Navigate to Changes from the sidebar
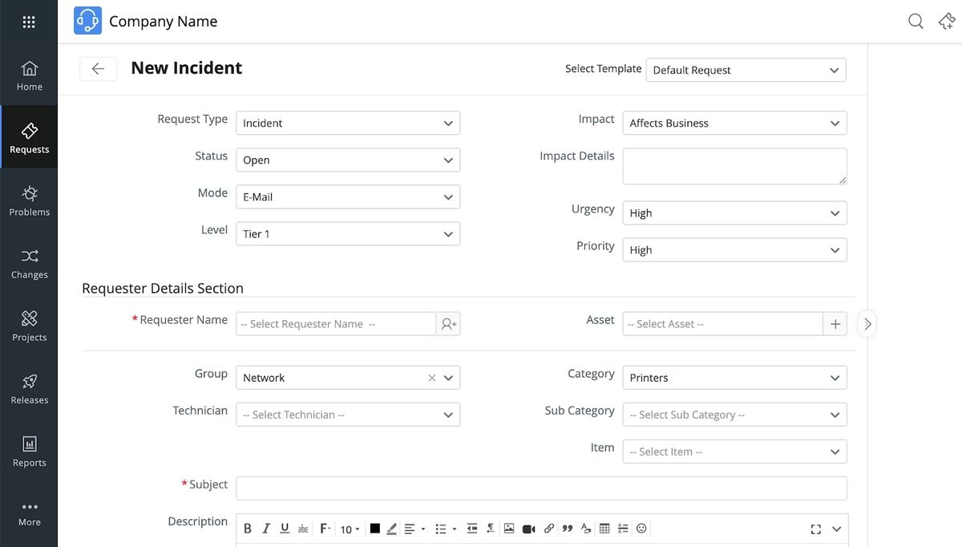Image resolution: width=962 pixels, height=547 pixels. (29, 263)
